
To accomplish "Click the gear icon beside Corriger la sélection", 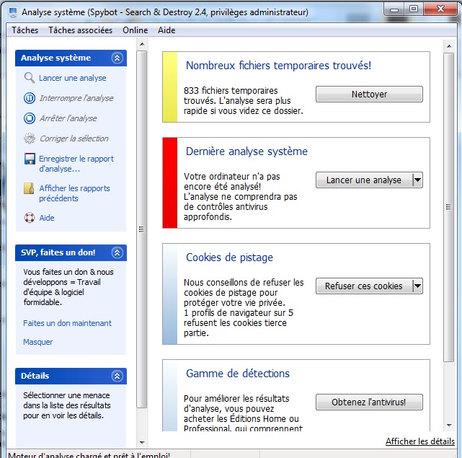I will point(29,138).
